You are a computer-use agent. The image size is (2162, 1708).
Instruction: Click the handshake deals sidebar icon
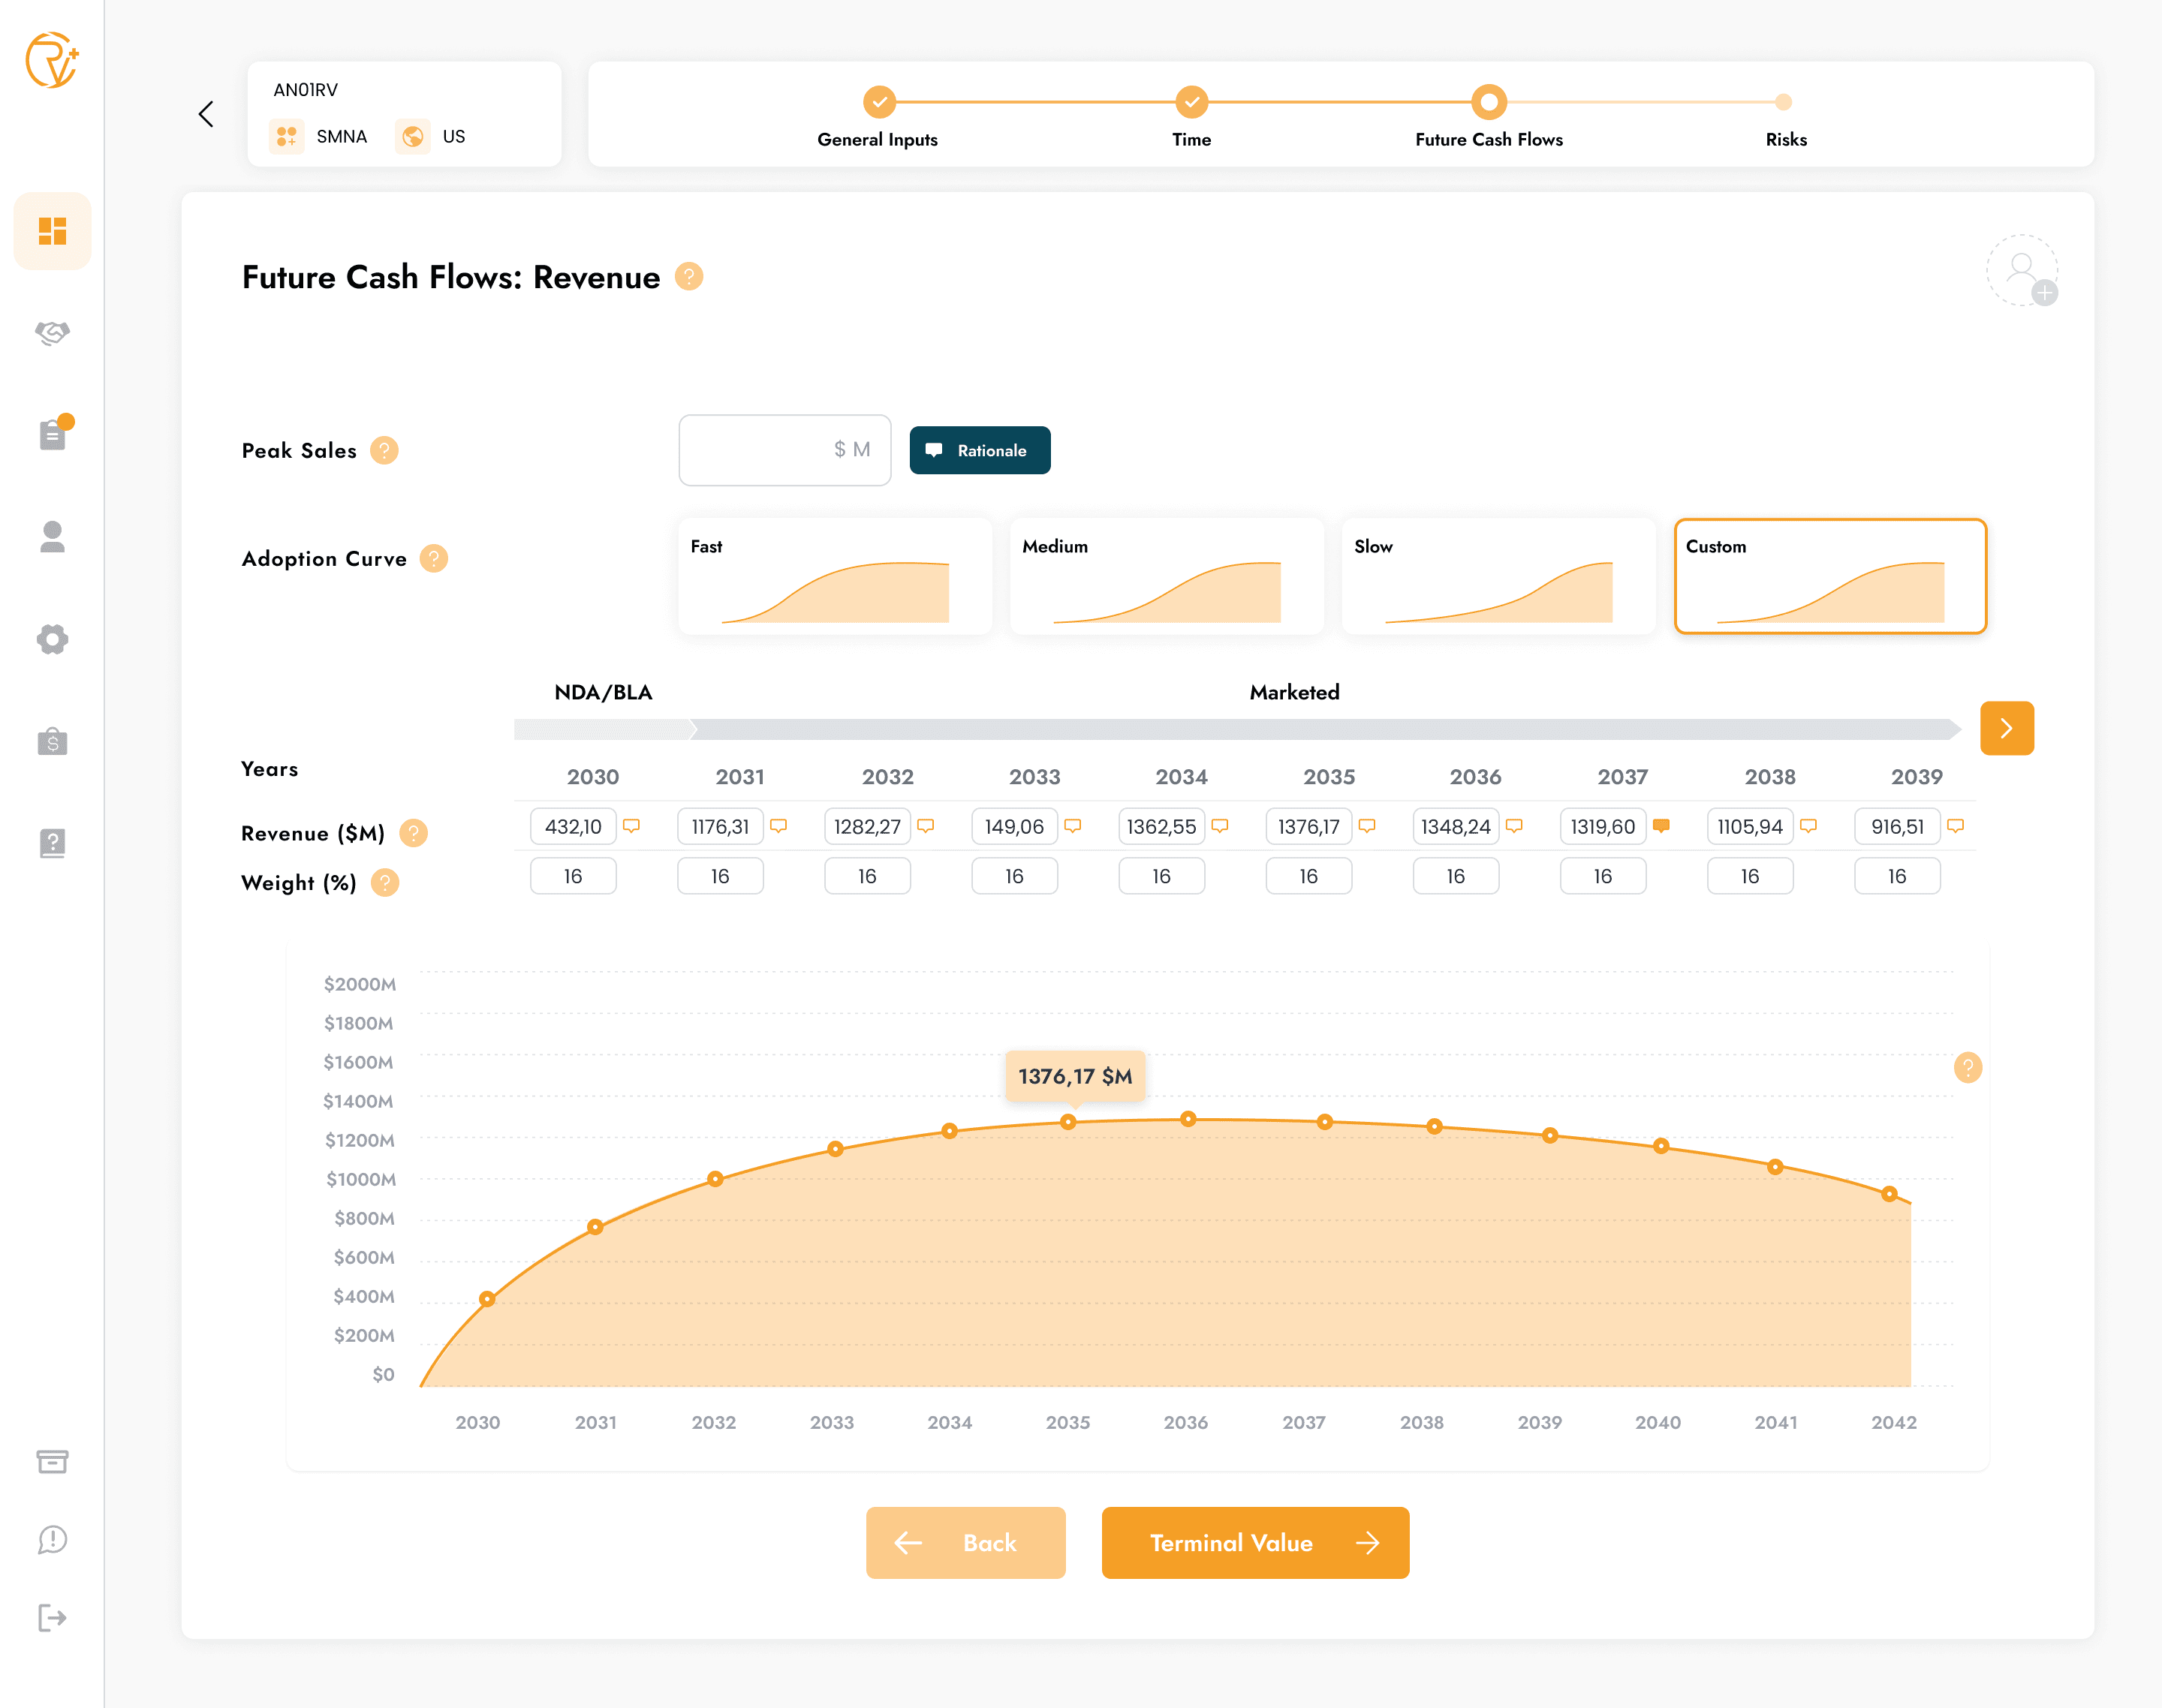coord(52,333)
